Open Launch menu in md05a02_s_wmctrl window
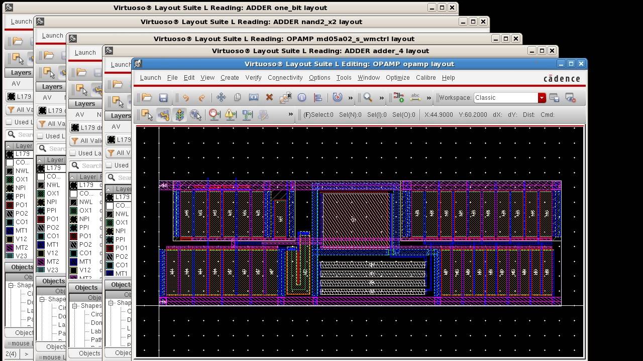This screenshot has width=643, height=361. (x=85, y=53)
